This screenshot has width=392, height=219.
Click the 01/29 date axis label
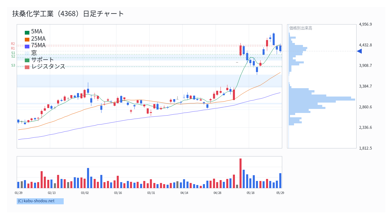(18, 193)
